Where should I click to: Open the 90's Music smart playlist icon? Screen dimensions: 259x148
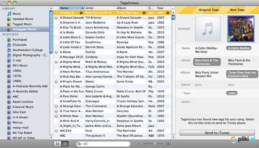[9, 65]
